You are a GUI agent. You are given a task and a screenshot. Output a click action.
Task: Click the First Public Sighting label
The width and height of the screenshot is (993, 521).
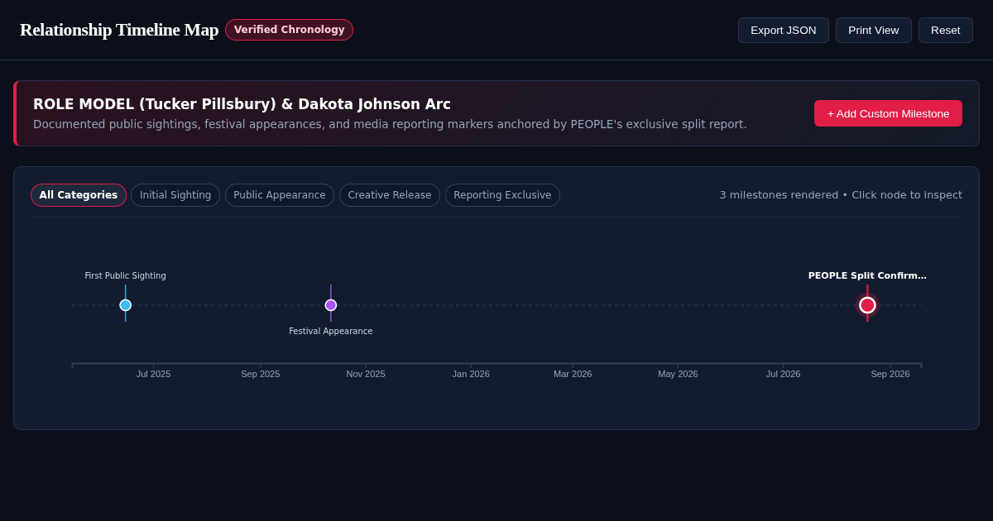125,275
